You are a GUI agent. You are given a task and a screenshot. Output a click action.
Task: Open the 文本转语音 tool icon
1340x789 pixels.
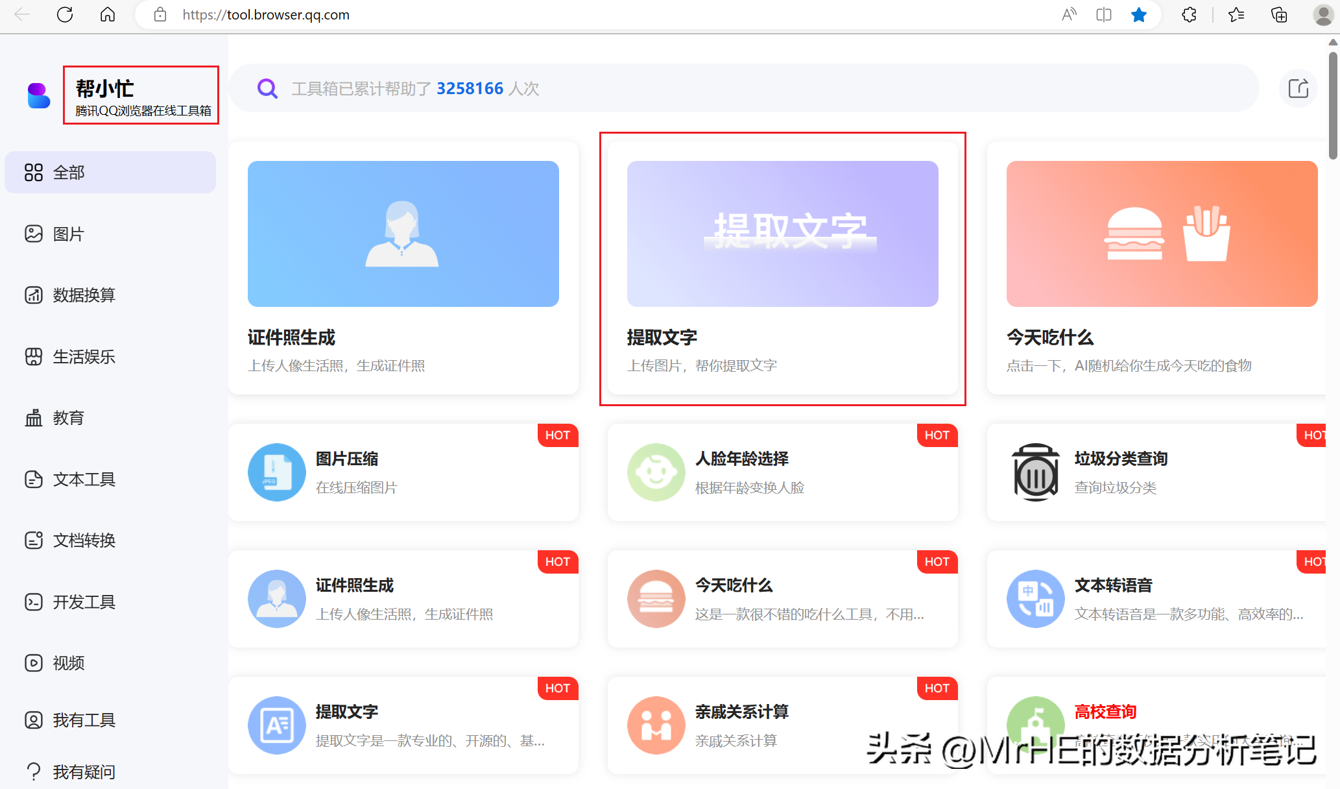click(1036, 599)
